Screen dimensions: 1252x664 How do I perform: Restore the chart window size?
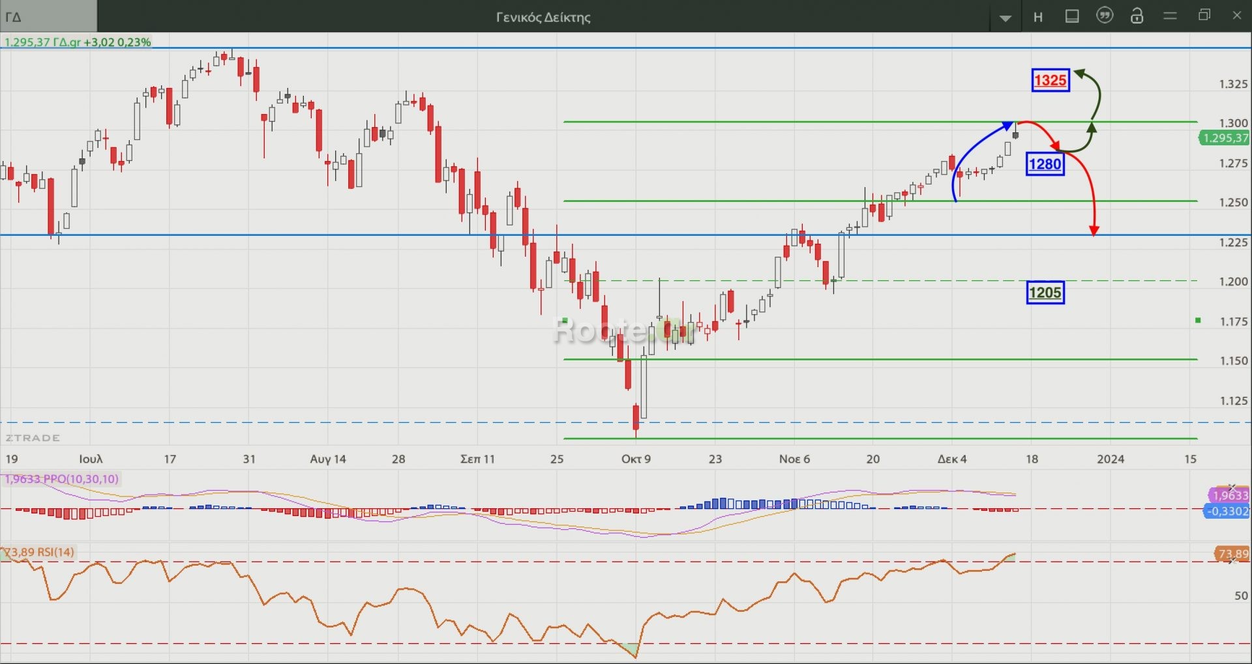point(1204,16)
